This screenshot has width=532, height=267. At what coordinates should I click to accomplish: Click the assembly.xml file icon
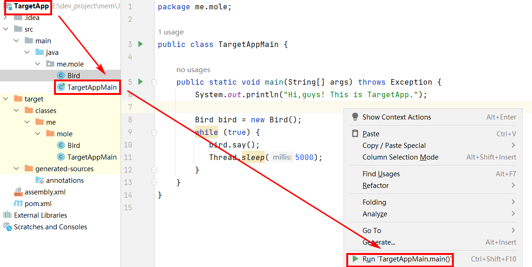coord(18,193)
